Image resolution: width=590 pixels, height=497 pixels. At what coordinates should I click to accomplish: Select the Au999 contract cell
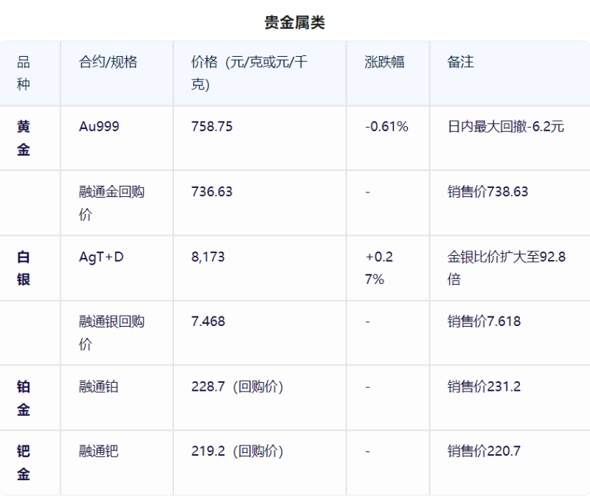(x=99, y=126)
